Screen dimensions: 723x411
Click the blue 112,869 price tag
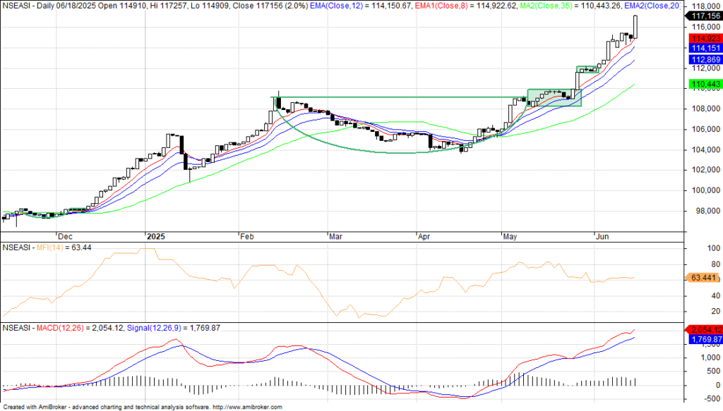pos(704,60)
